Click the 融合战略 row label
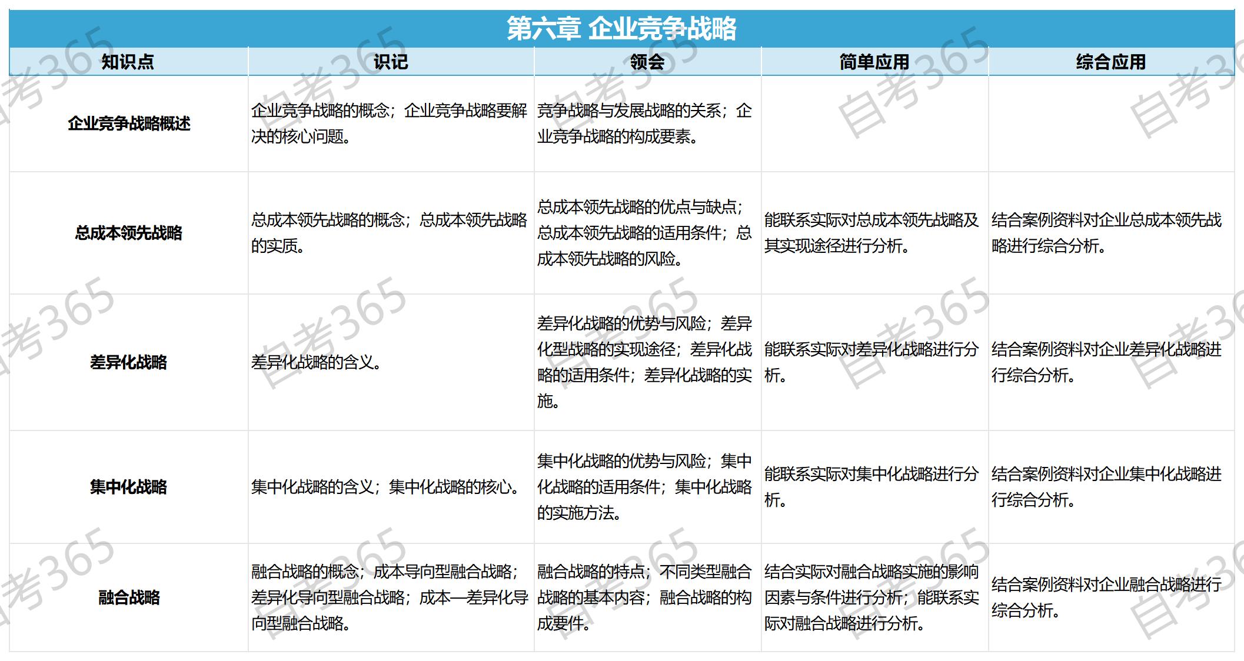 point(129,597)
